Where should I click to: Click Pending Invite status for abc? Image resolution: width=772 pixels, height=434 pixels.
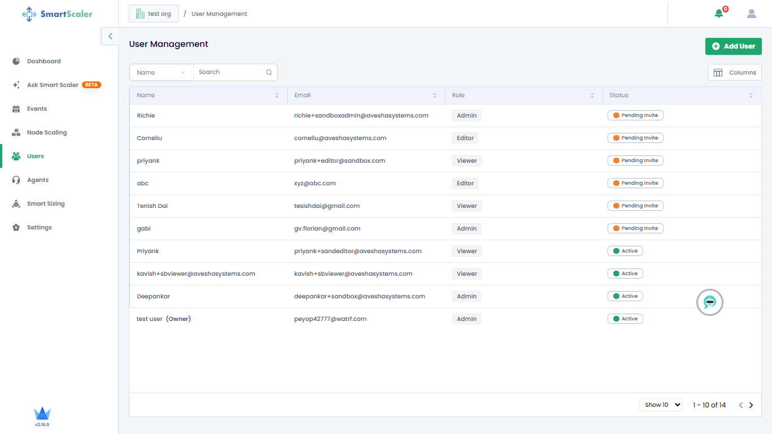[635, 183]
